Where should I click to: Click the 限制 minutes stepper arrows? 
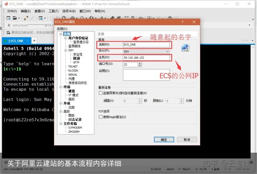point(181,101)
